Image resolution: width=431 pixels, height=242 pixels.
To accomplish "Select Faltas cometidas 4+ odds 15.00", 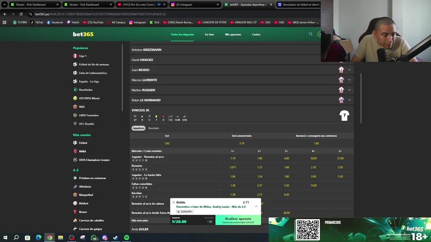I will coord(313,186).
